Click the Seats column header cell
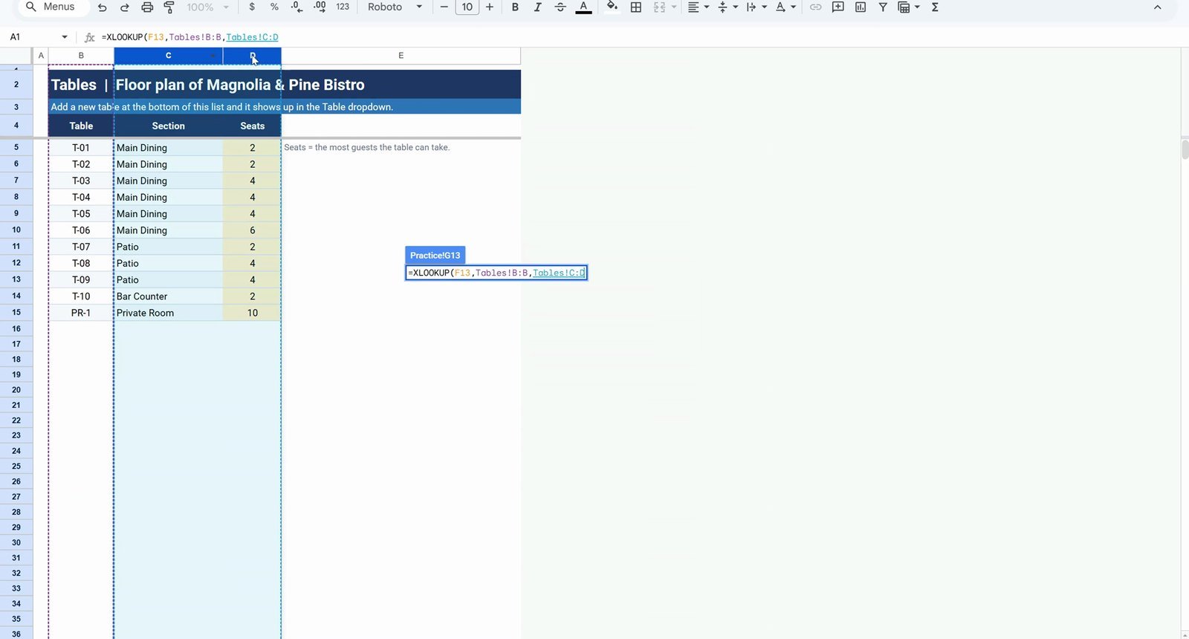The image size is (1189, 639). [x=252, y=126]
